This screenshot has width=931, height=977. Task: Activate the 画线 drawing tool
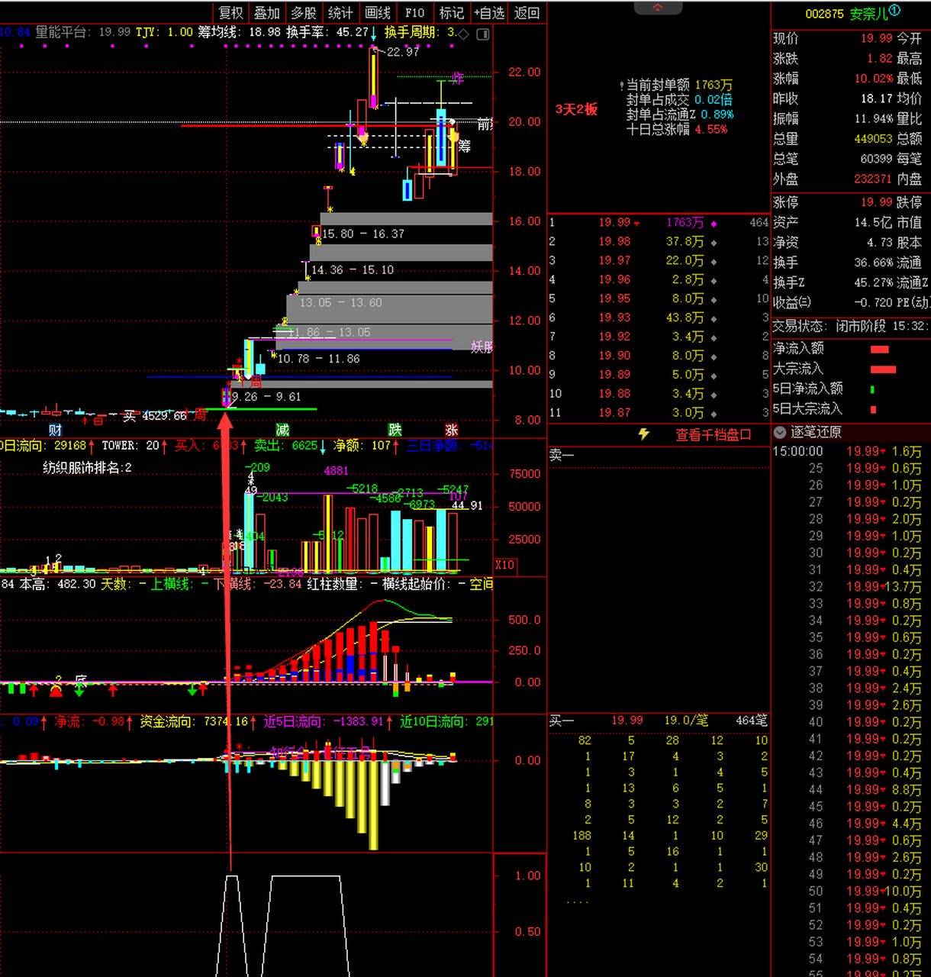click(377, 13)
